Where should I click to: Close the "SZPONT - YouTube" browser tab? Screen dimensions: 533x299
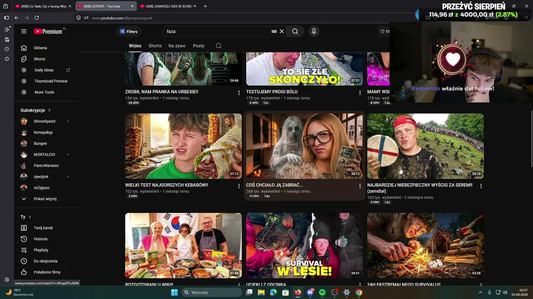132,6
